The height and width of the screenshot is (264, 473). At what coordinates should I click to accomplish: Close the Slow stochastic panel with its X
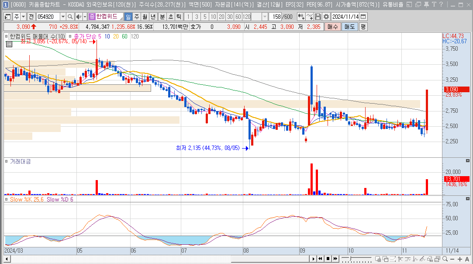(468, 198)
